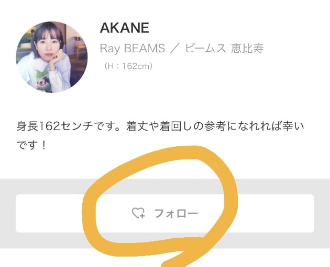Tap the second bio line です！
Viewport: 330px width, 267px height.
[31, 145]
